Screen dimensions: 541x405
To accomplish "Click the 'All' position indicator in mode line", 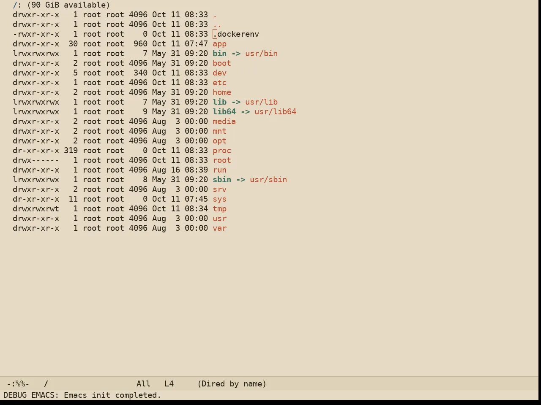I will [143, 384].
